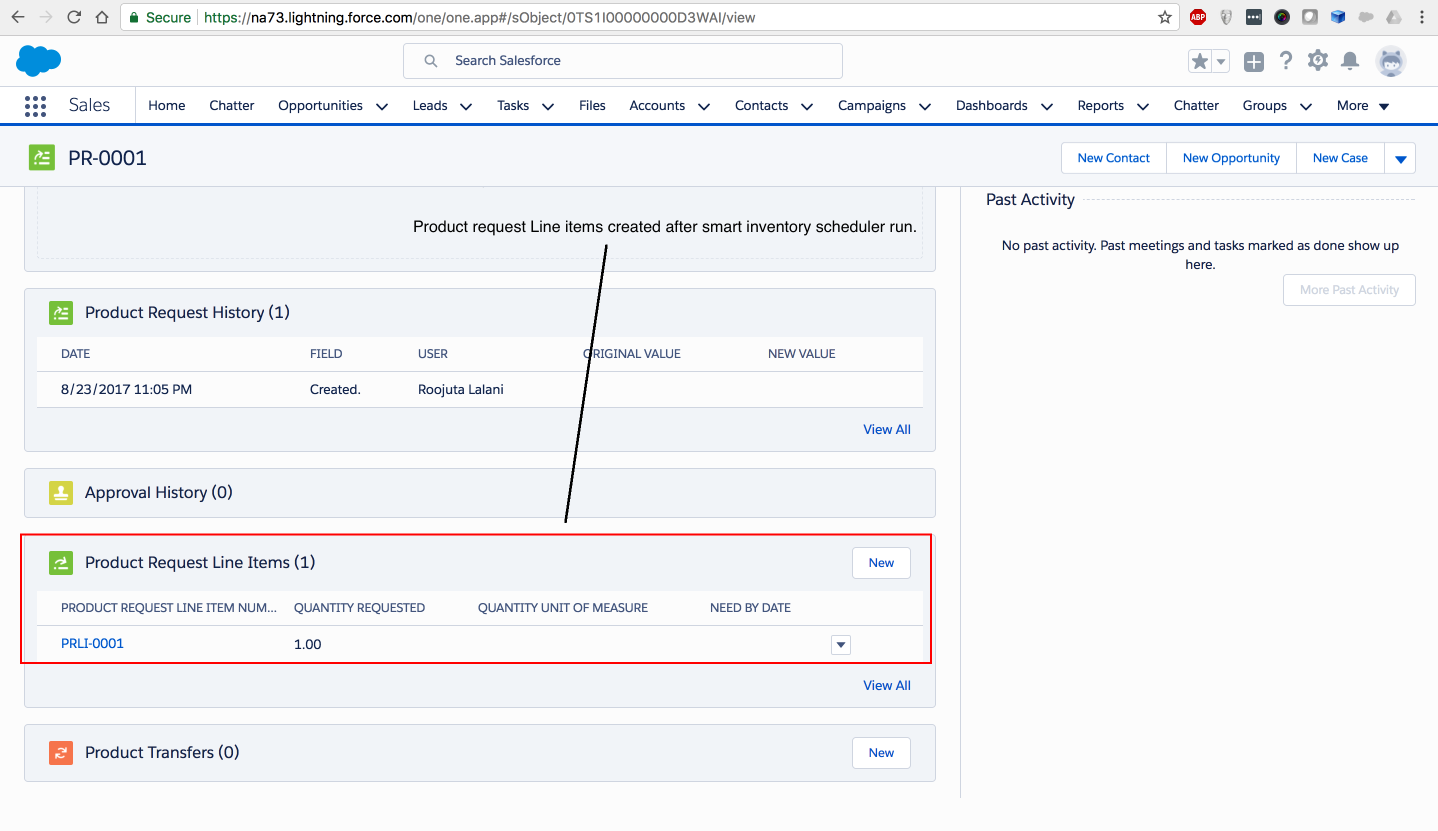This screenshot has width=1438, height=831.
Task: Show Notifications bell
Action: tap(1349, 60)
